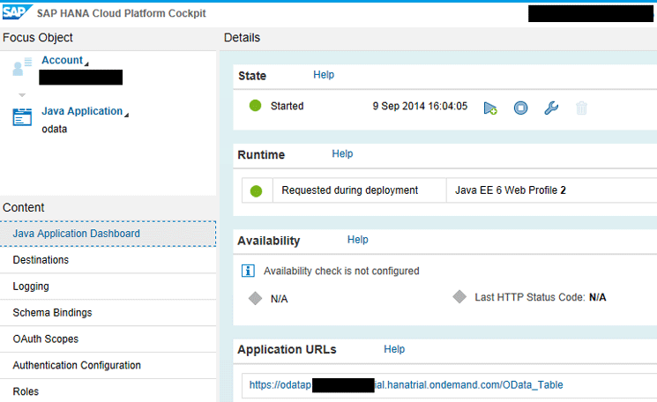The width and height of the screenshot is (657, 402).
Task: Open the OData_Table application URL
Action: [x=406, y=385]
